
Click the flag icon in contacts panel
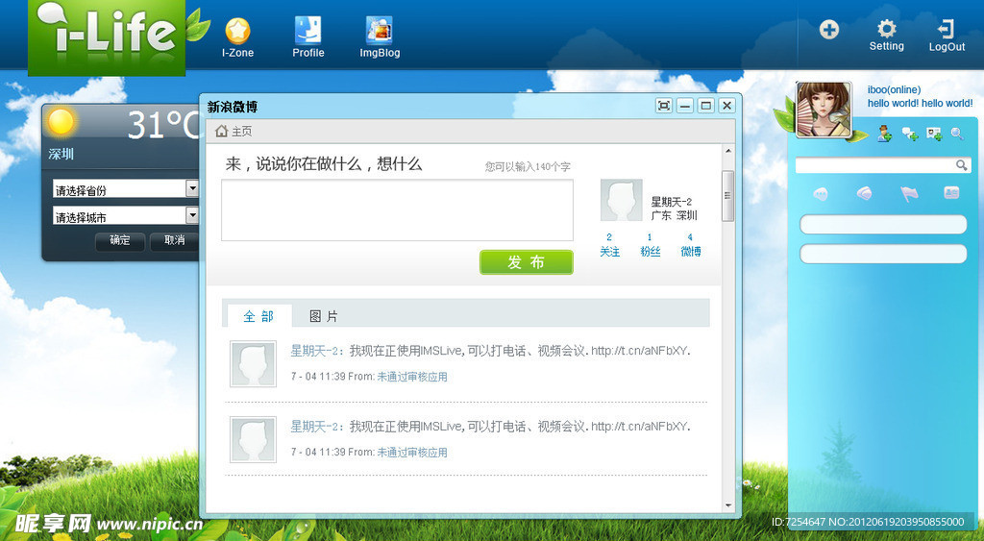click(x=909, y=193)
